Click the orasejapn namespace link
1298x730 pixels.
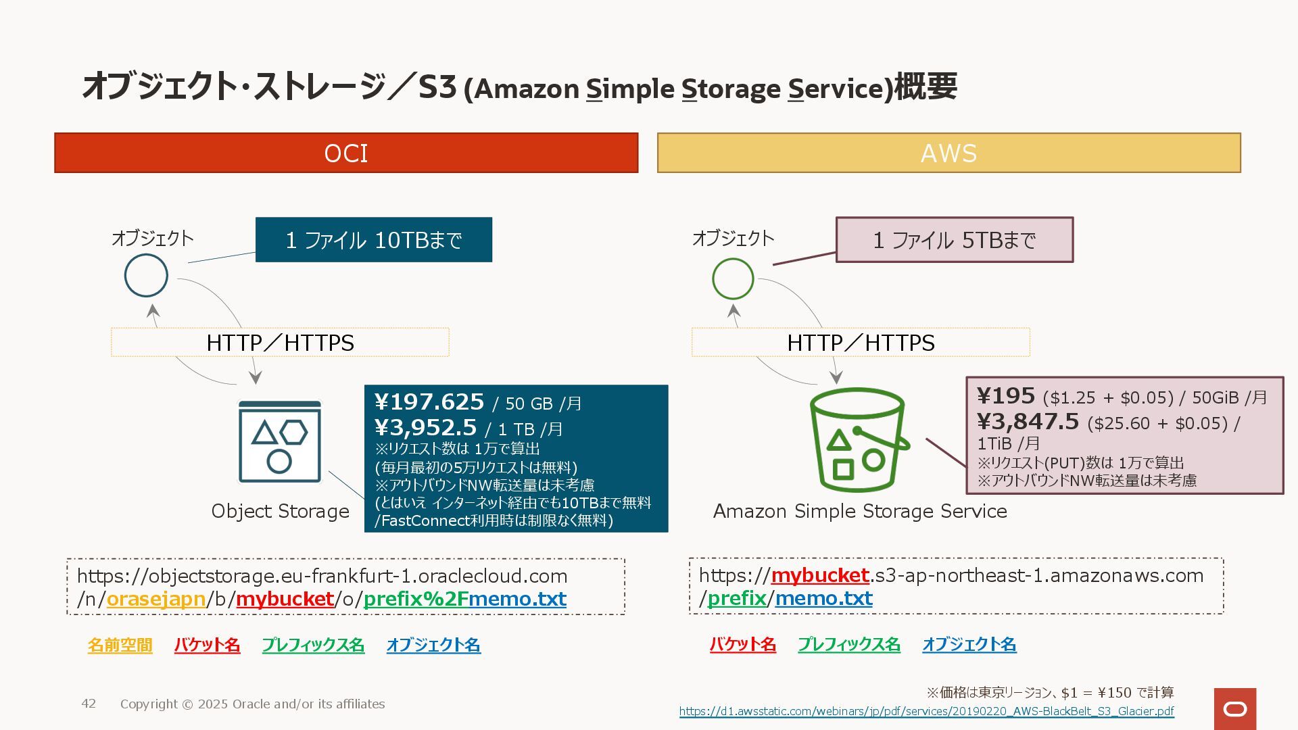click(x=155, y=599)
